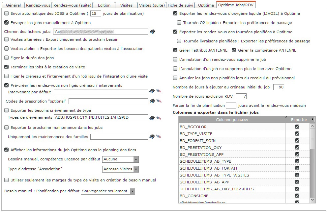Click the Types d'événements text field

point(101,117)
